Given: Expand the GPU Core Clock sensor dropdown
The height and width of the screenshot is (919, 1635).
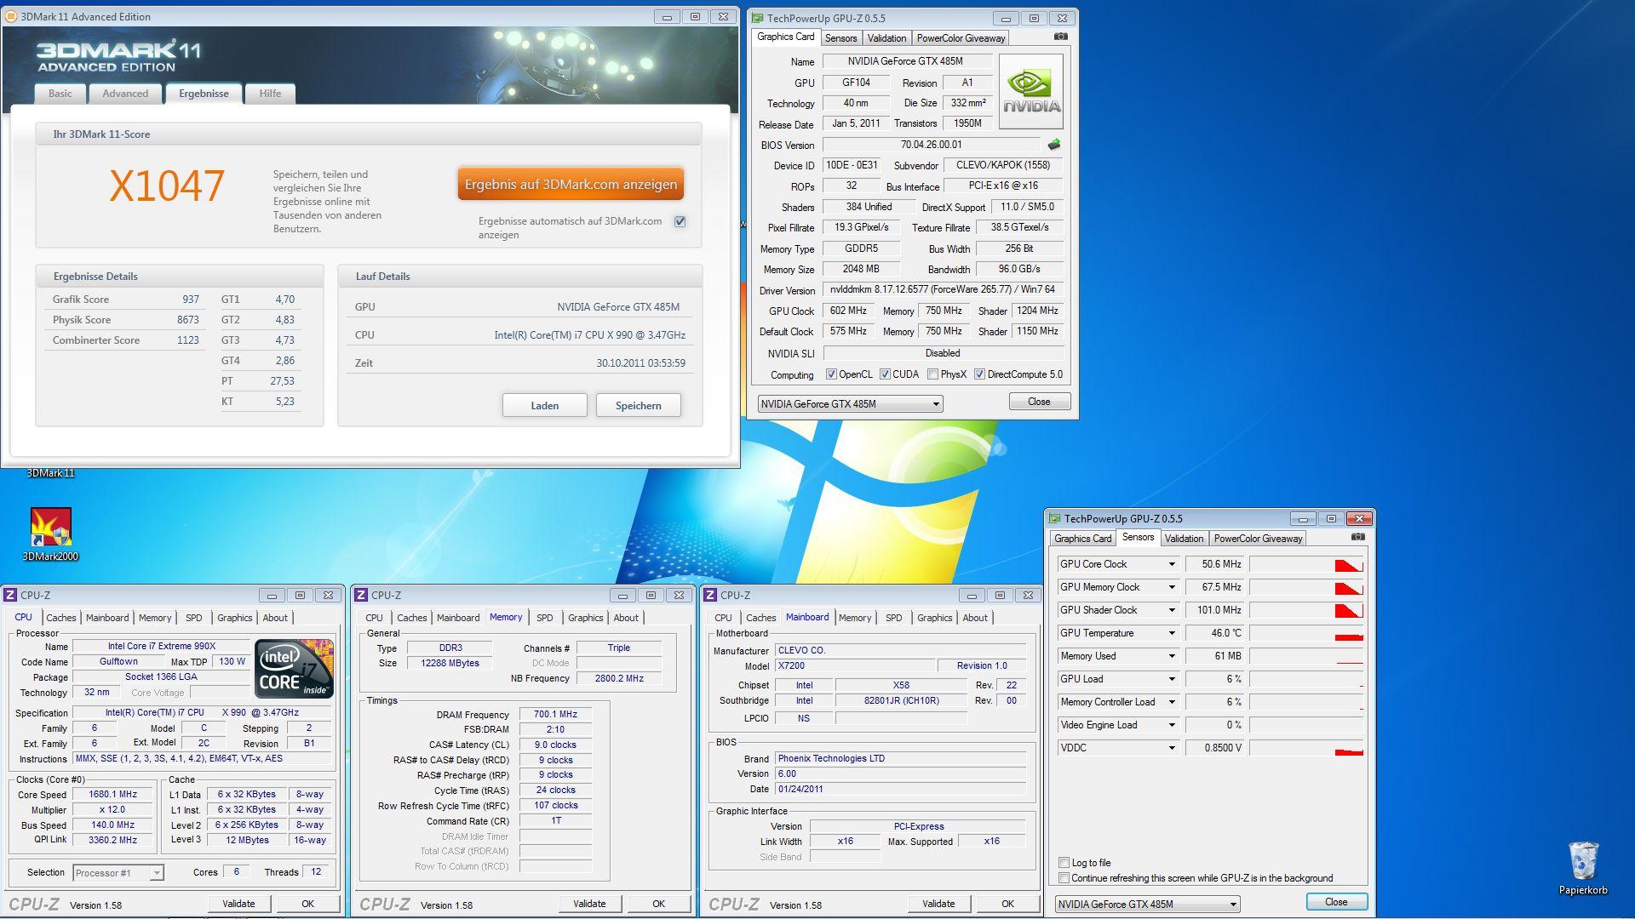Looking at the screenshot, I should point(1171,564).
